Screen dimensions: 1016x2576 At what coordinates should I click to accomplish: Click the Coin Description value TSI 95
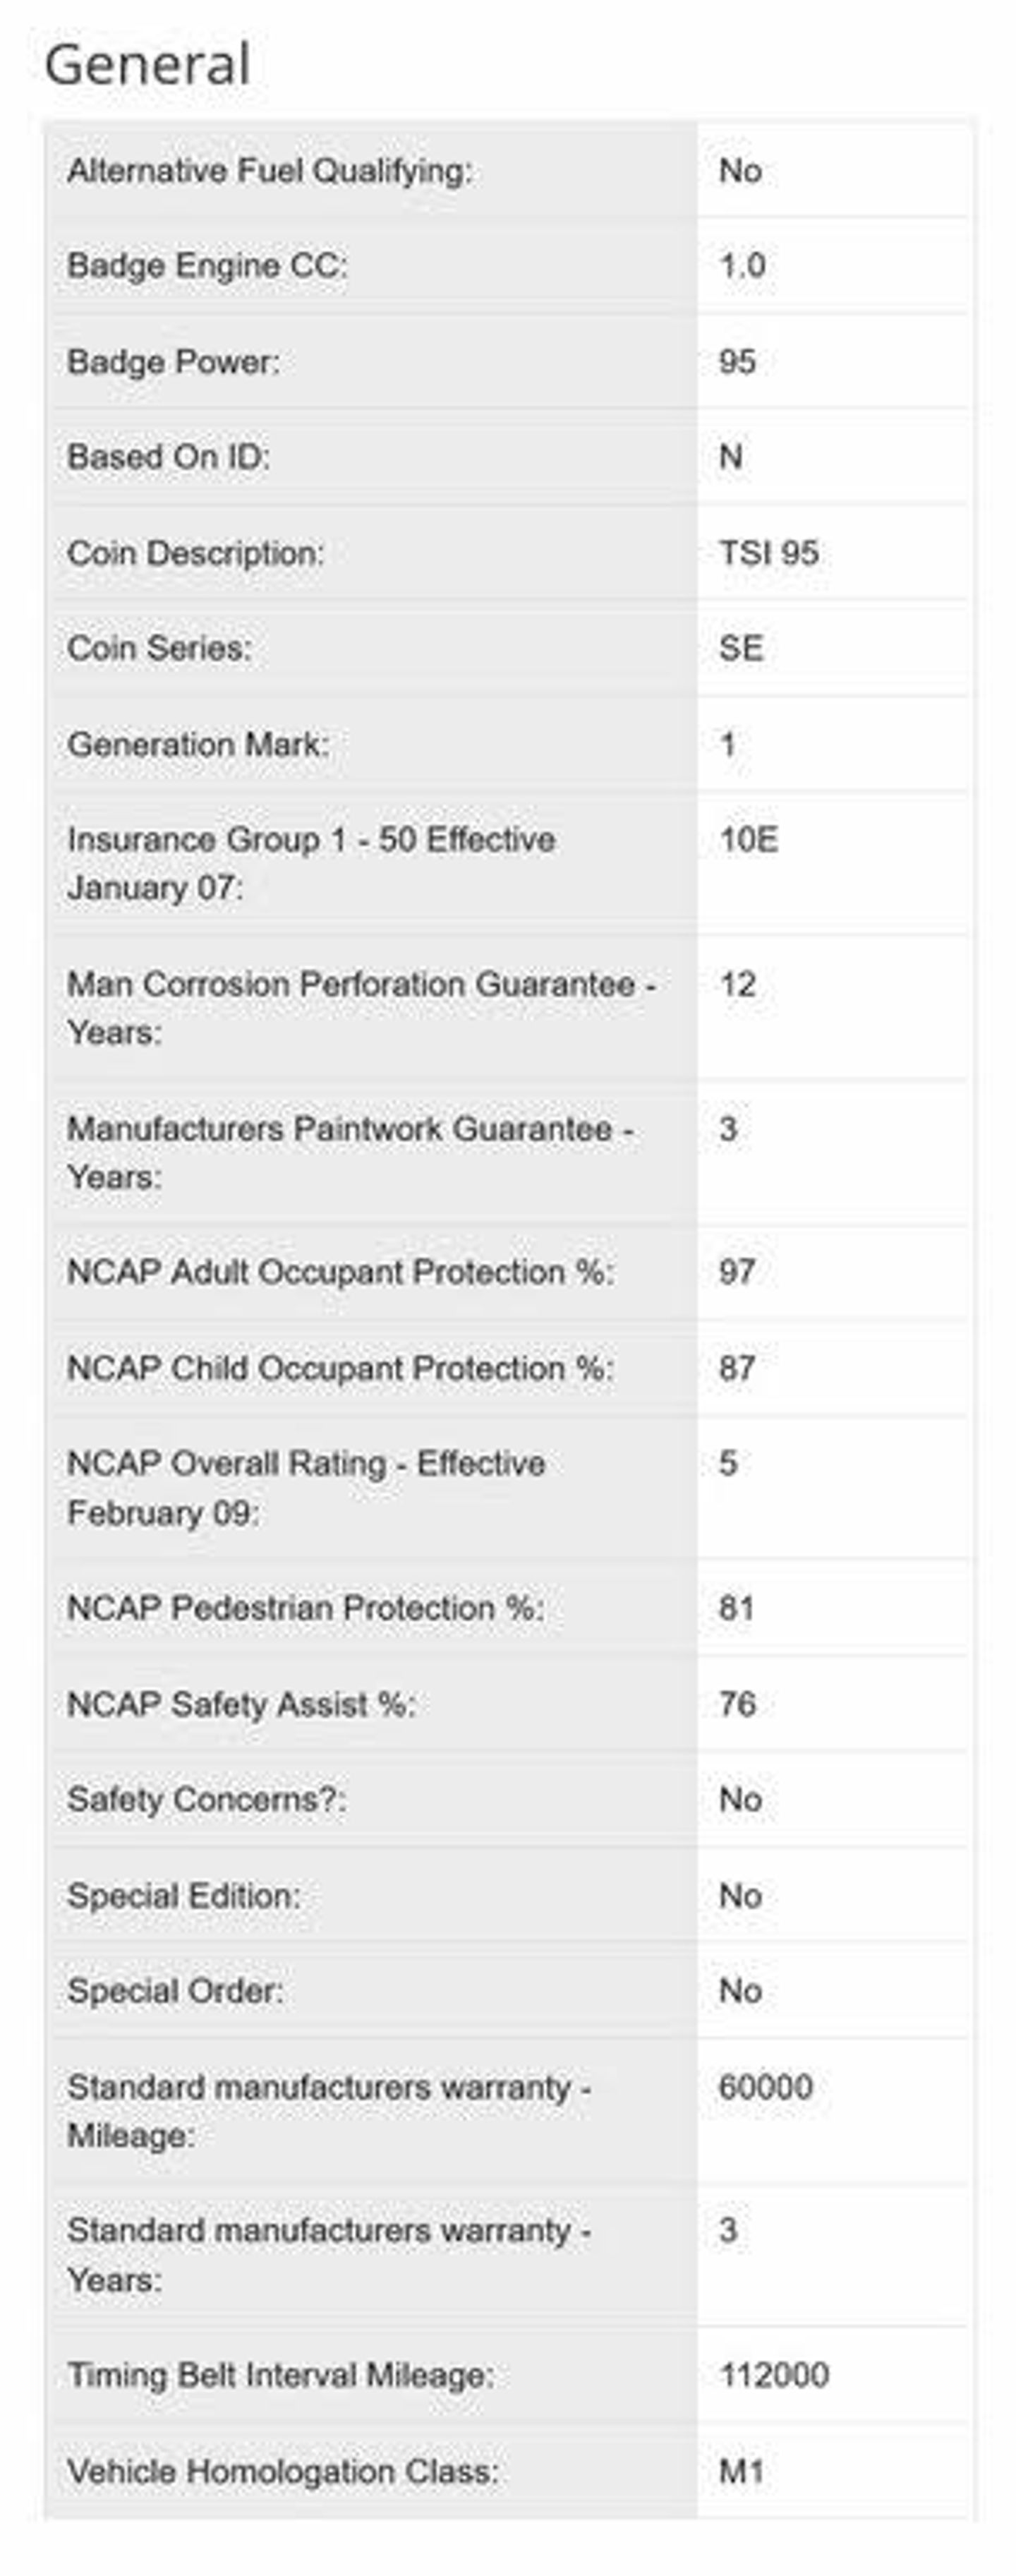768,553
